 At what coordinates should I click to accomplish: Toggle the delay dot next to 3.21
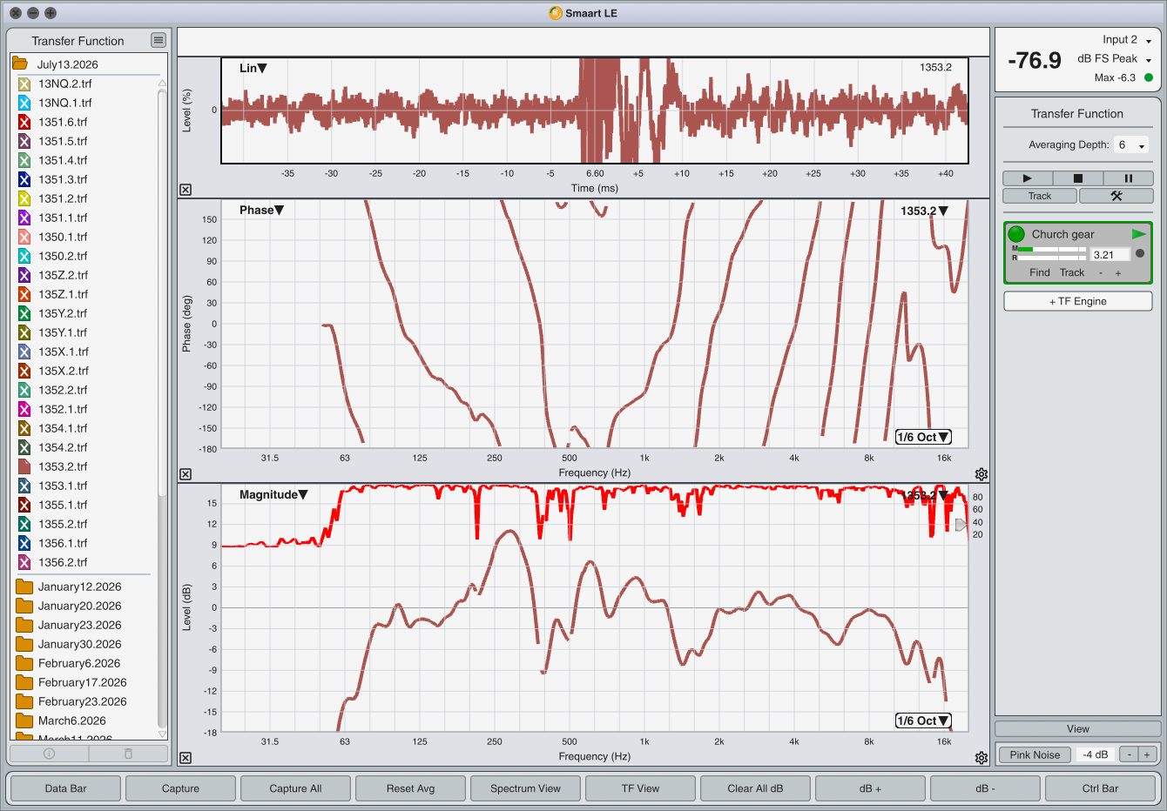(x=1140, y=253)
